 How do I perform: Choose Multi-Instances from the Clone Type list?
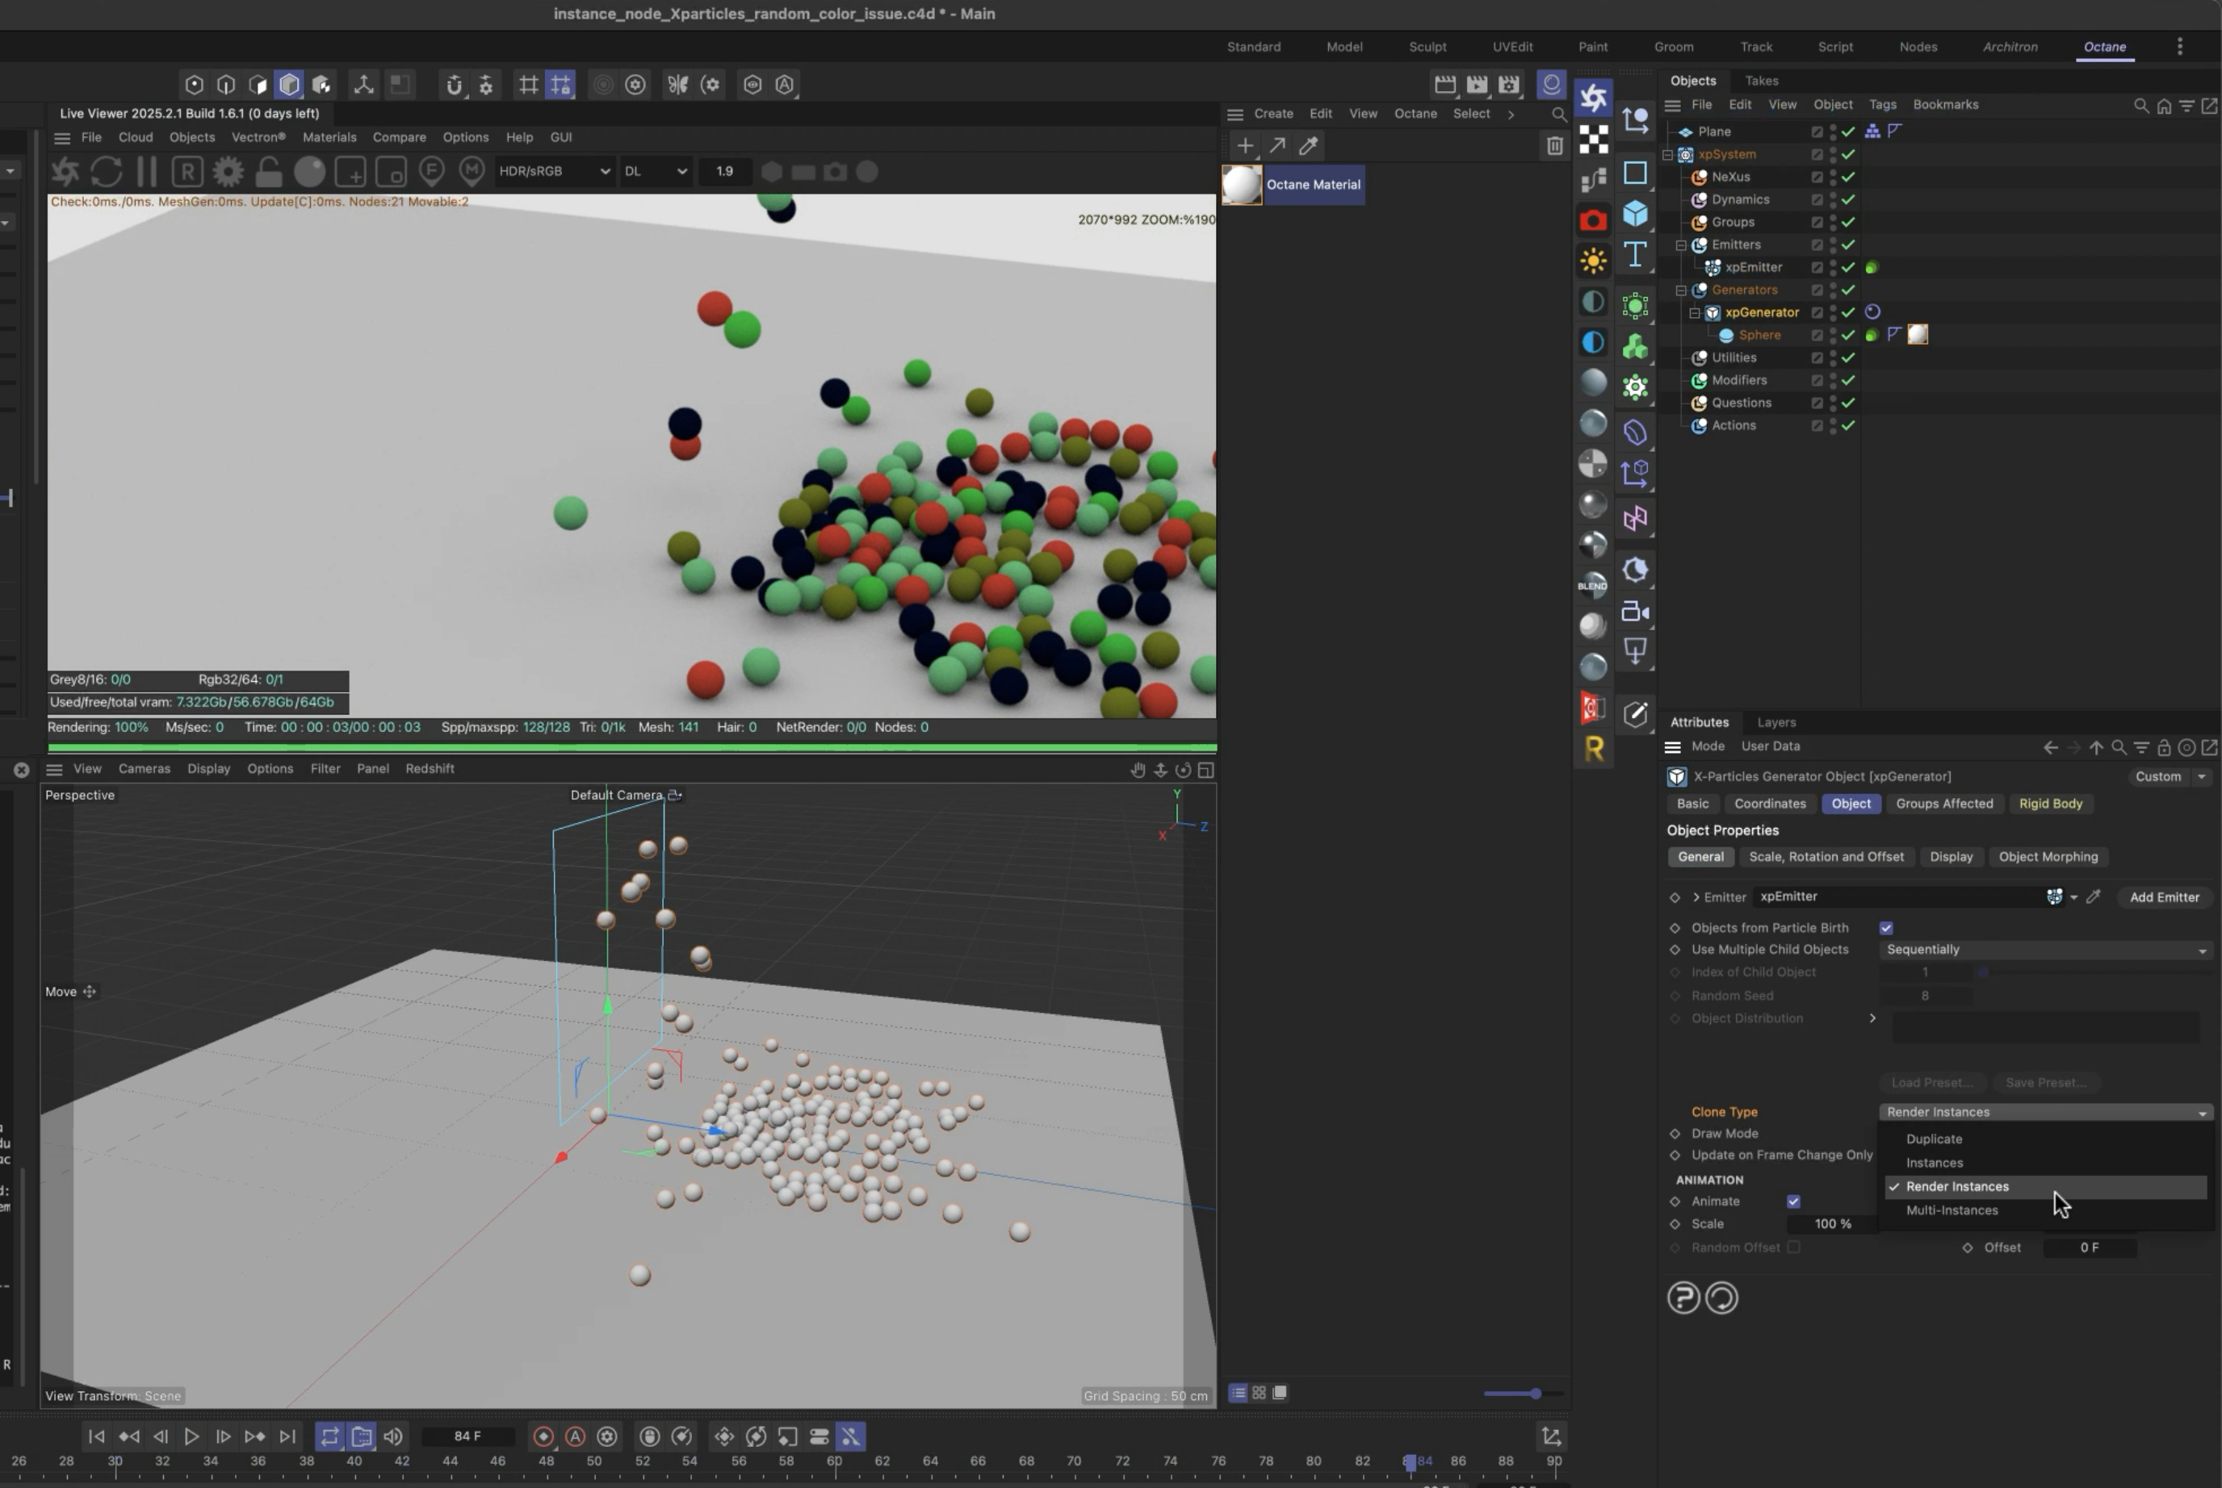pyautogui.click(x=1952, y=1210)
